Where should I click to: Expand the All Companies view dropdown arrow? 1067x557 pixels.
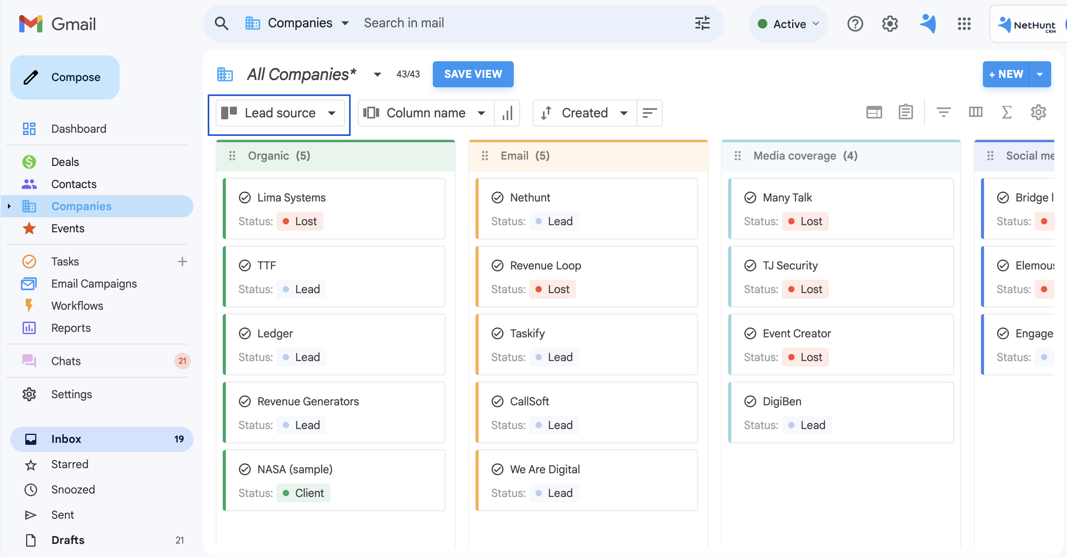pyautogui.click(x=377, y=75)
